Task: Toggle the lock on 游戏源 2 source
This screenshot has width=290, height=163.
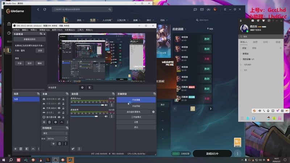Action: pos(63,113)
